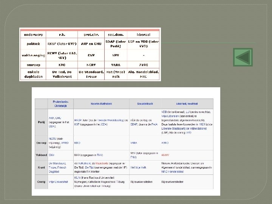Open the Friesch Dagblad link

point(57,170)
